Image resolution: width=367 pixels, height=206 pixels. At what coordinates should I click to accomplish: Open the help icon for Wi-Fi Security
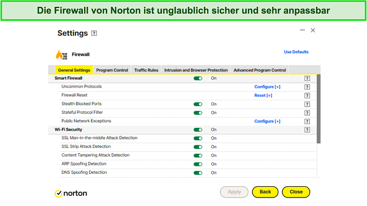[307, 130]
